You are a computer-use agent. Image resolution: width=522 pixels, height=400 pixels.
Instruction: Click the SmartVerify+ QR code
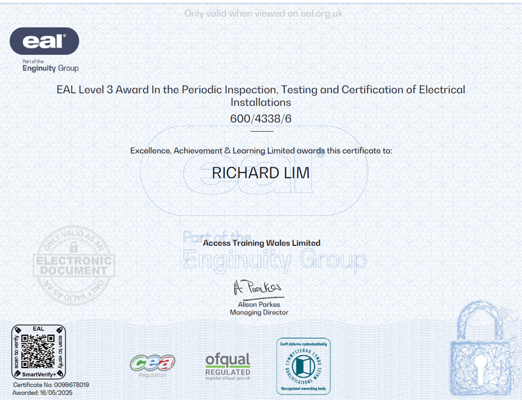point(38,352)
